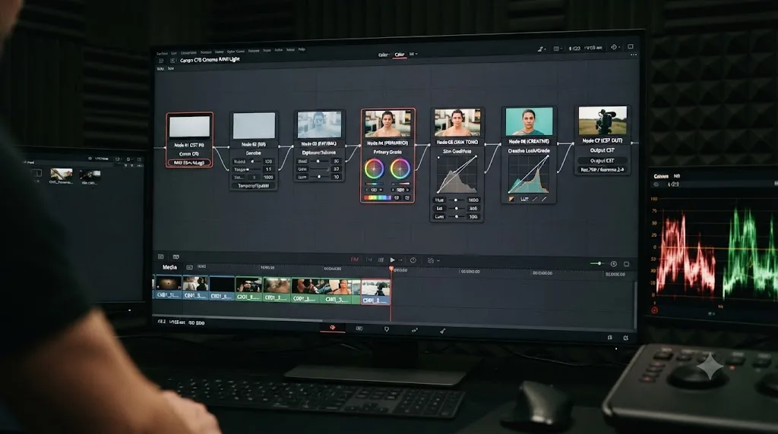This screenshot has height=434, width=778.
Task: Select the red-outlined last clip in timeline
Action: pyautogui.click(x=375, y=291)
